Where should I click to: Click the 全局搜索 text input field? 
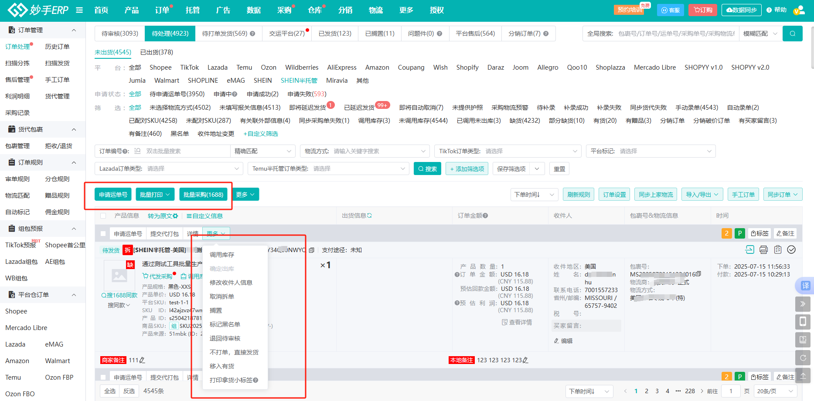(677, 34)
